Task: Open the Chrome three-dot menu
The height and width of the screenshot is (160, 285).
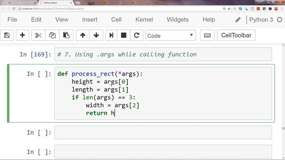Action: (282, 9)
